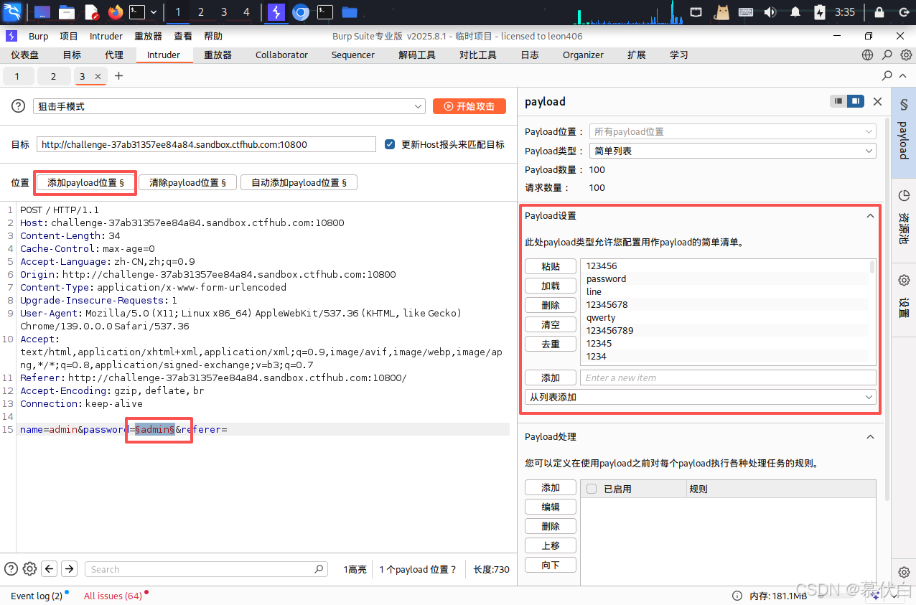Click 添加payload位置 § button
The height and width of the screenshot is (605, 916).
(x=85, y=183)
